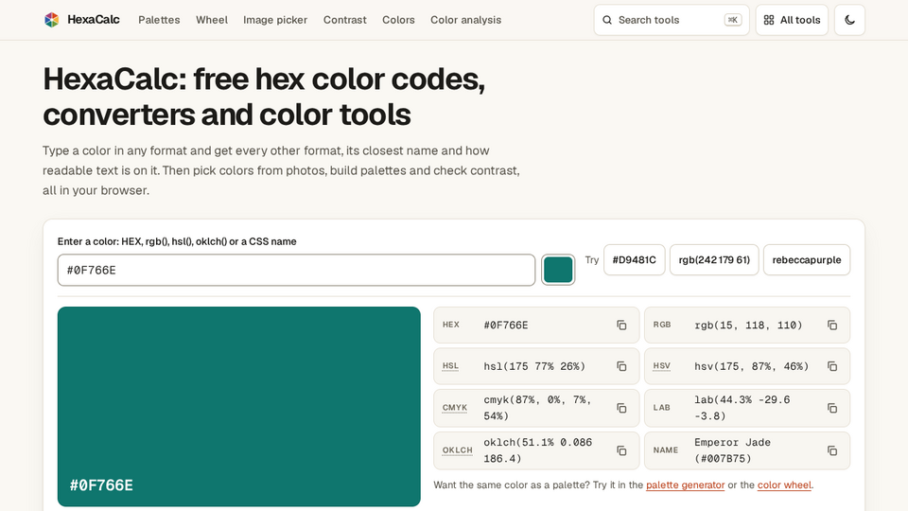The height and width of the screenshot is (511, 908).
Task: Click the rgb(15, 118, 110) value
Action: [748, 325]
